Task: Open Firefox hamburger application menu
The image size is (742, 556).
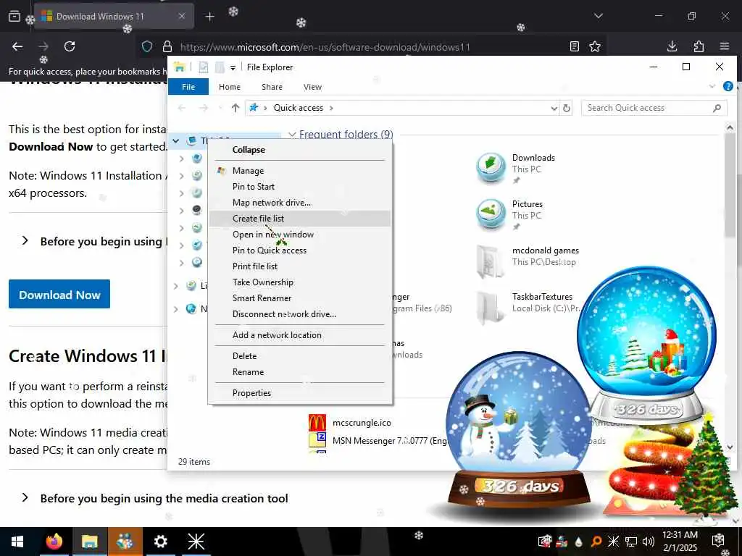Action: click(725, 46)
